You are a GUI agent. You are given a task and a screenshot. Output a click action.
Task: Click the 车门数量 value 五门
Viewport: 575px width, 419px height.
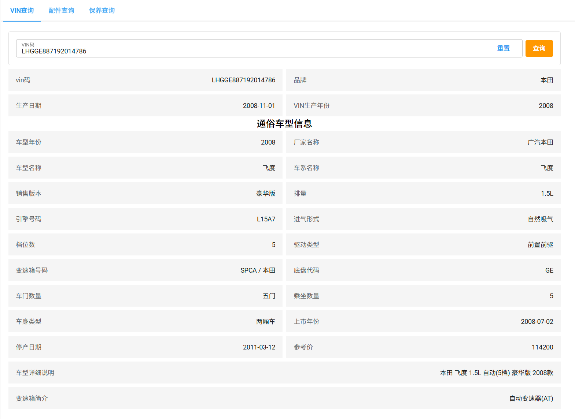point(269,296)
